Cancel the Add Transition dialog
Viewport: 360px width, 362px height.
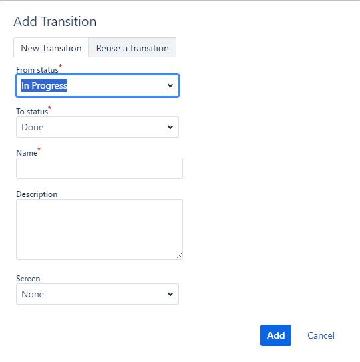pyautogui.click(x=321, y=335)
